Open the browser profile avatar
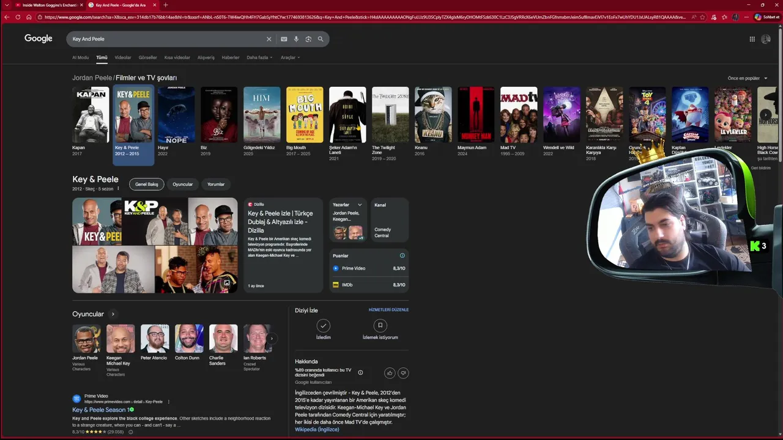Screen dimensions: 783x440 click(x=736, y=17)
